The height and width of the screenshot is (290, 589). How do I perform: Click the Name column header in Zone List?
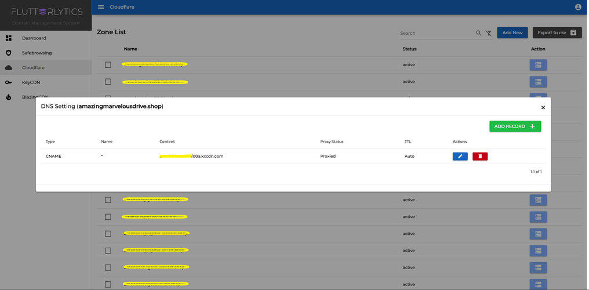coord(130,49)
